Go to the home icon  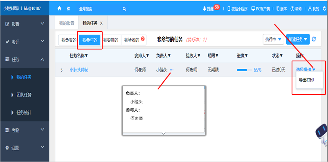click(x=59, y=9)
